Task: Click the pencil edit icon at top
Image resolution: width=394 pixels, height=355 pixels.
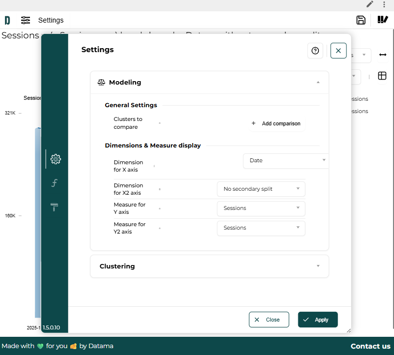Action: pos(370,4)
